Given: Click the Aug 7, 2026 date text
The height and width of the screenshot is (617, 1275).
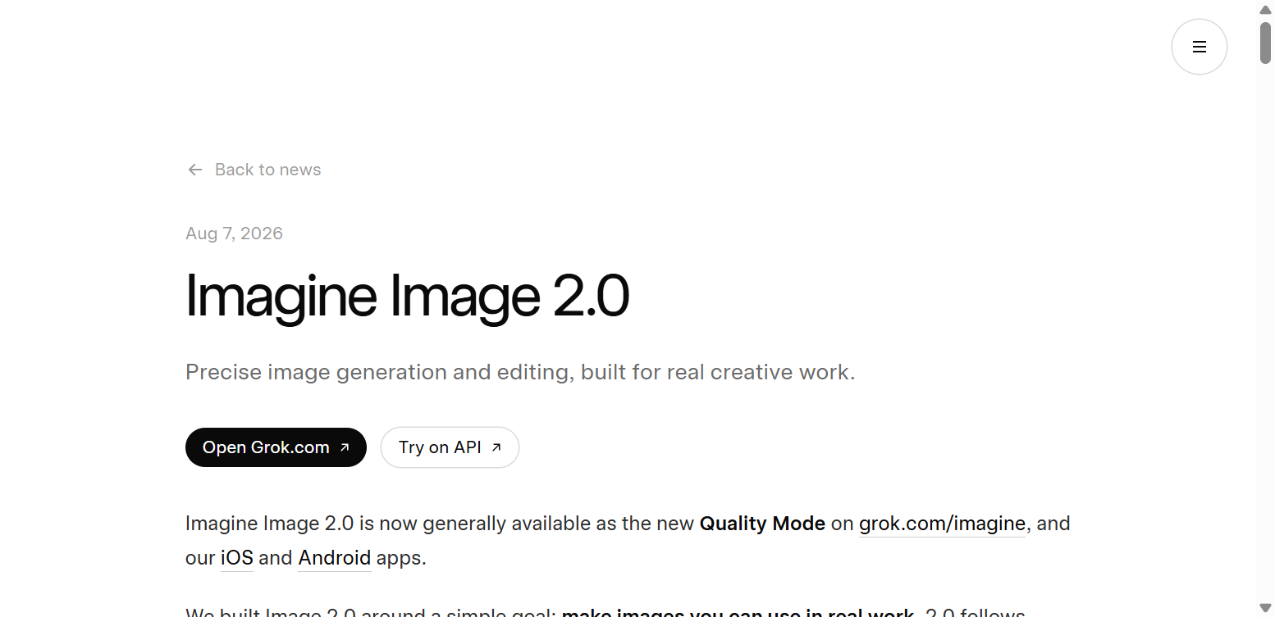Looking at the screenshot, I should [234, 234].
